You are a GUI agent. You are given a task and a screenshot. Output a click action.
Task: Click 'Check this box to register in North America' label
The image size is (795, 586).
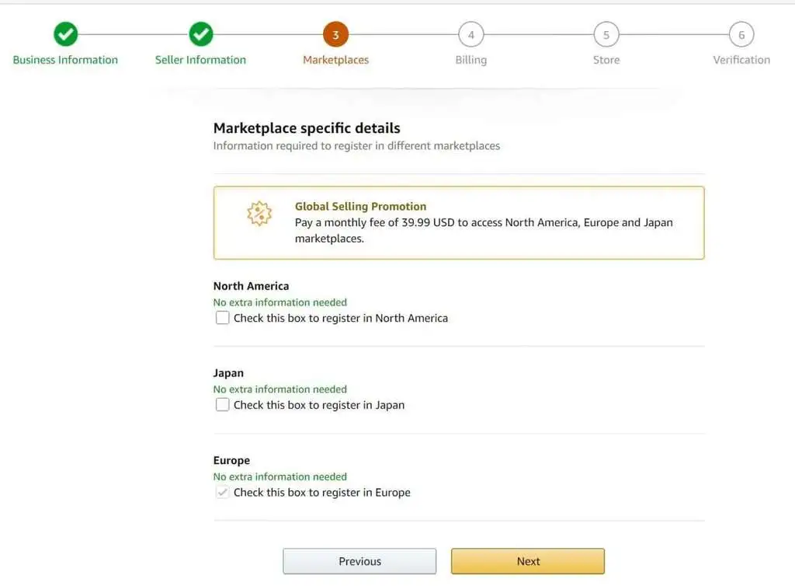(341, 318)
